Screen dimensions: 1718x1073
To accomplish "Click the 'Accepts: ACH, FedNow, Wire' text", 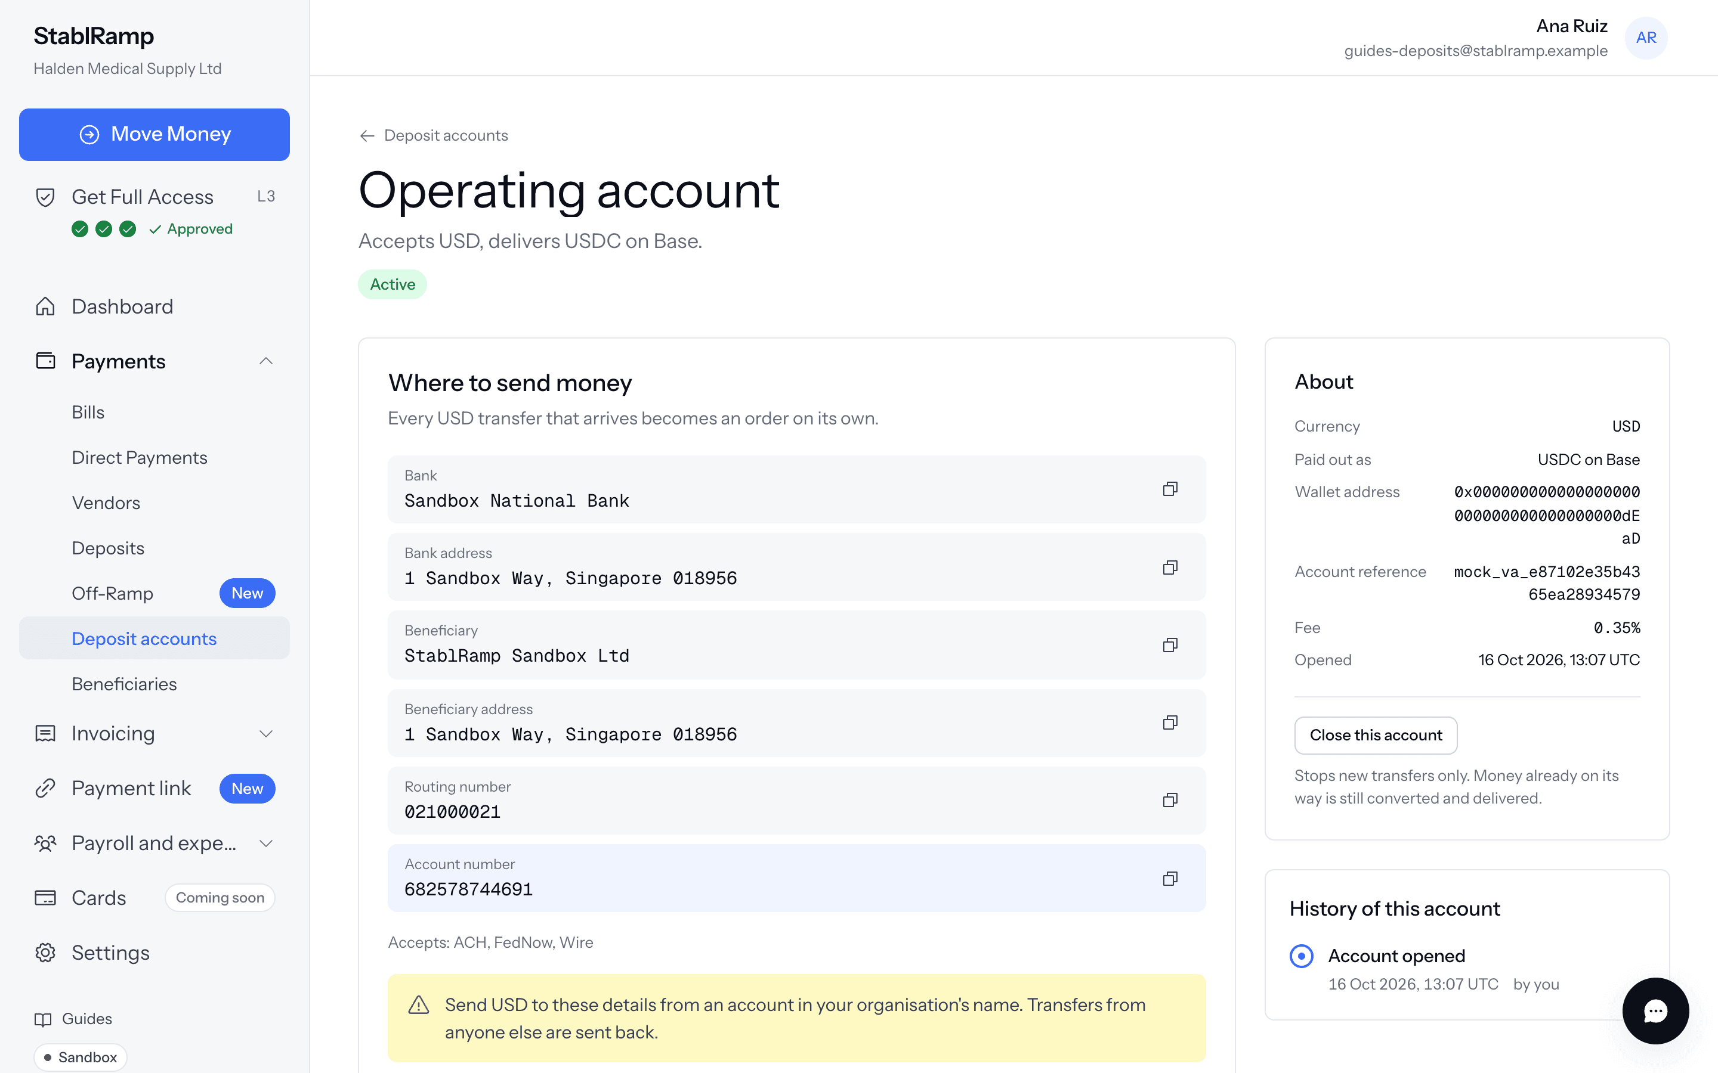I will click(x=490, y=942).
